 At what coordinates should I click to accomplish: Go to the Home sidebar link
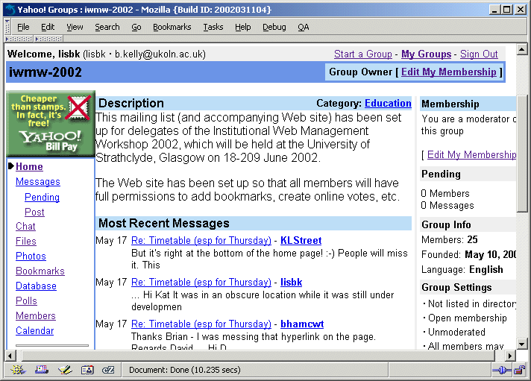[29, 166]
